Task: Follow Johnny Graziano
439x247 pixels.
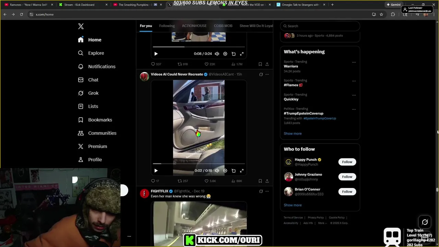Action: 347,177
